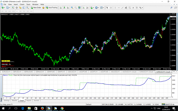Select the M15 timeframe button
Screen dimensions: 178x111
pos(10,11)
